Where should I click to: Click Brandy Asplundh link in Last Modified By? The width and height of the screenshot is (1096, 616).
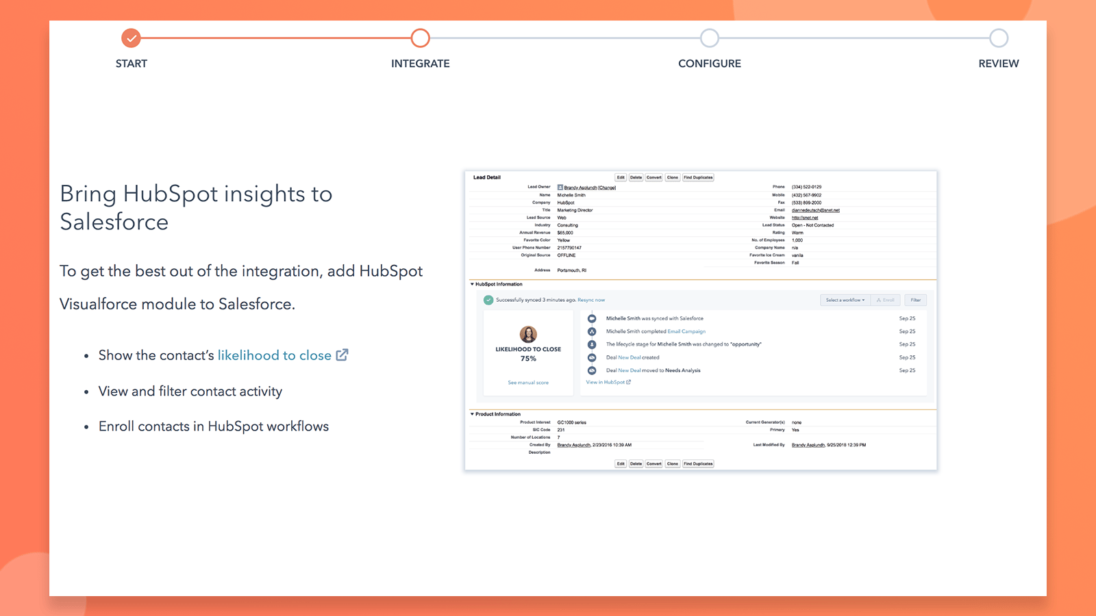[x=808, y=445]
